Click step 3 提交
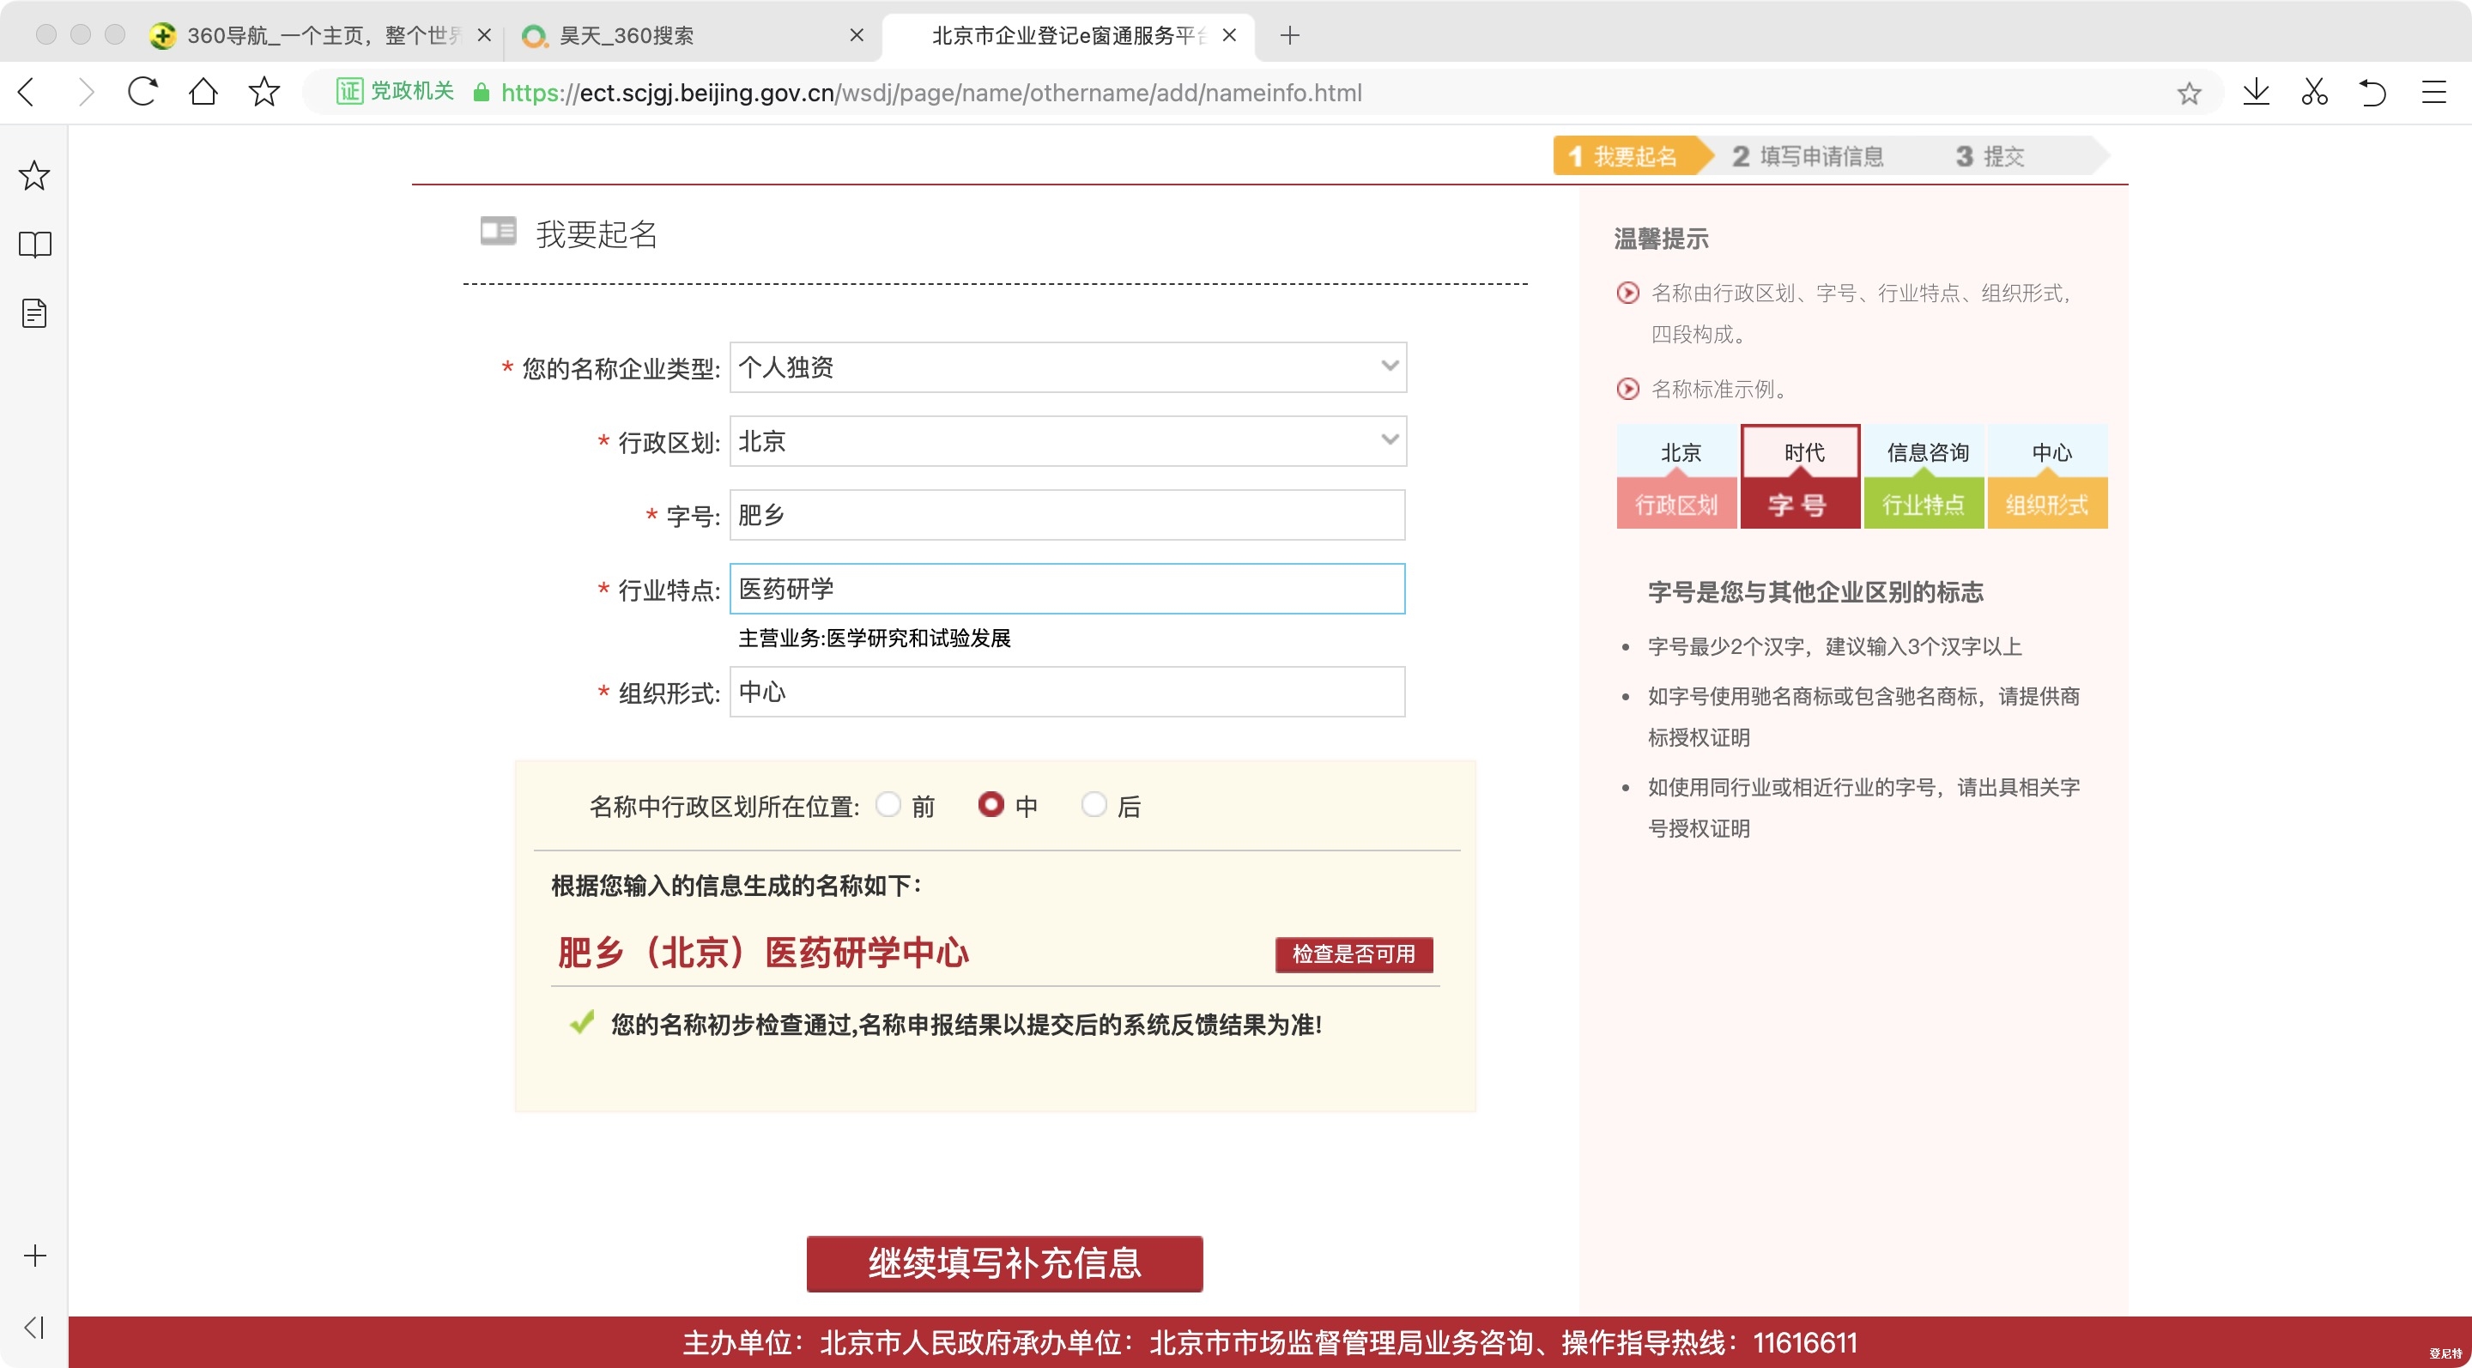Viewport: 2472px width, 1368px height. 1991,156
